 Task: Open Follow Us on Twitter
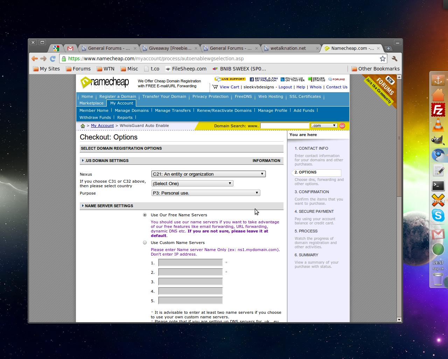click(x=293, y=79)
